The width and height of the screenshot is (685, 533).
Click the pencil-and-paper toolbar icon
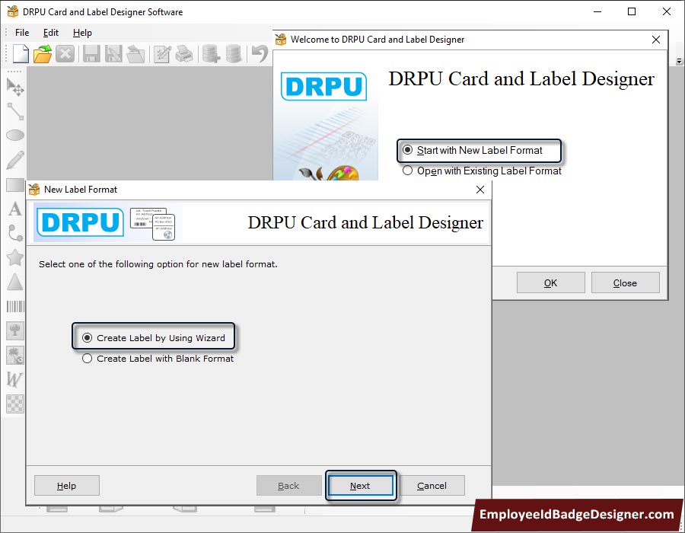(162, 54)
